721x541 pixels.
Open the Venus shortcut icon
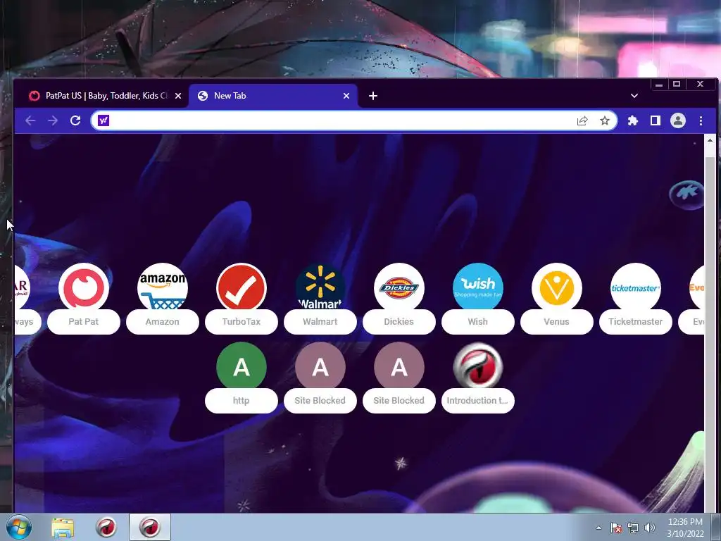(557, 287)
